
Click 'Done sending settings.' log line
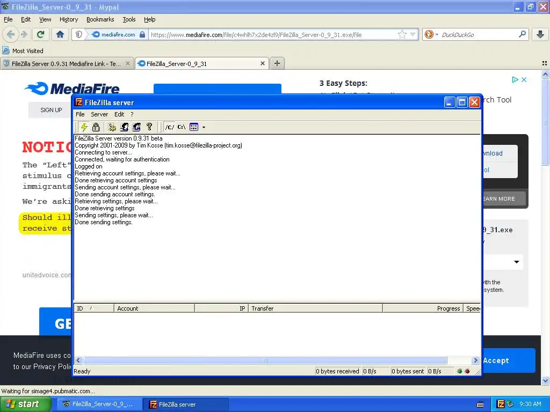[104, 222]
